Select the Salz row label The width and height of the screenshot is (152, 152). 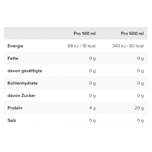point(12,120)
